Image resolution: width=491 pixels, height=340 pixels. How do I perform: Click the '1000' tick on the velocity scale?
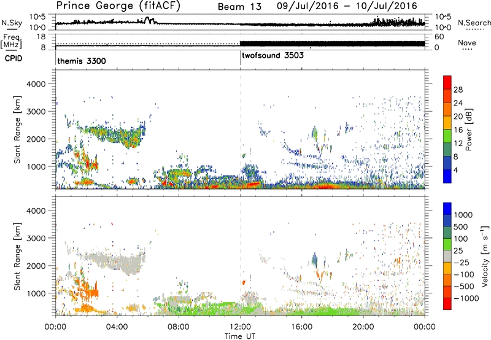tap(463, 215)
